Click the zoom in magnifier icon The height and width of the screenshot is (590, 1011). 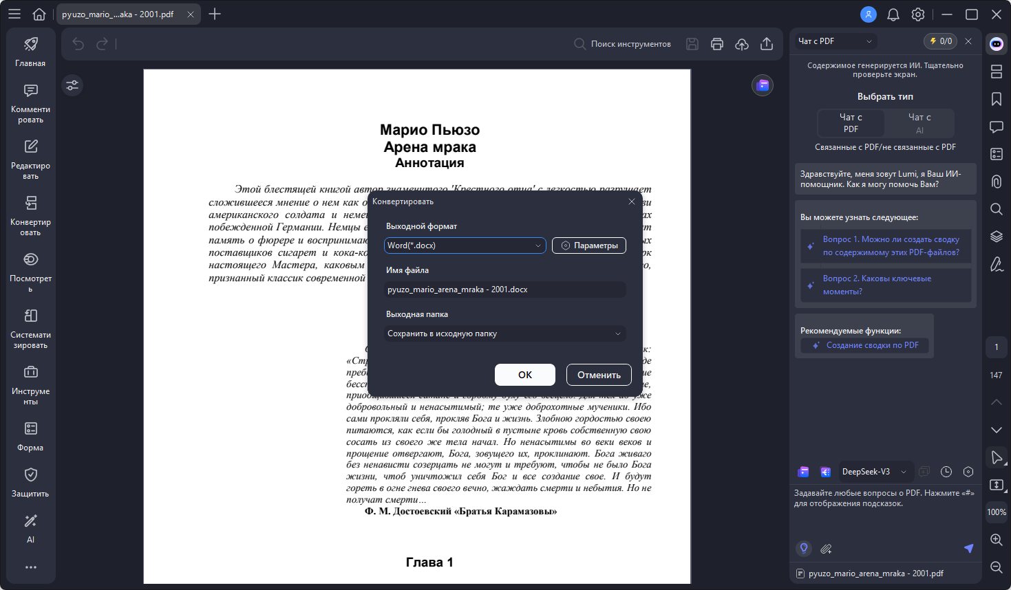pos(996,540)
